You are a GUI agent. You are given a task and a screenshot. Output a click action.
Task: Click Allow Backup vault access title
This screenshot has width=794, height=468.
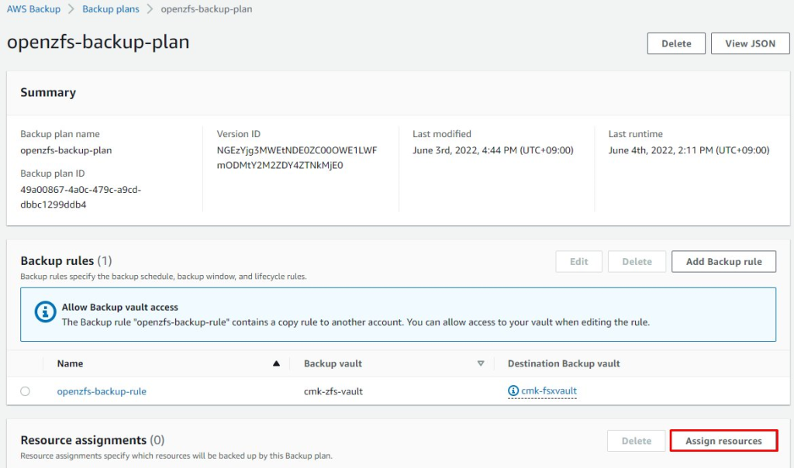coord(120,307)
